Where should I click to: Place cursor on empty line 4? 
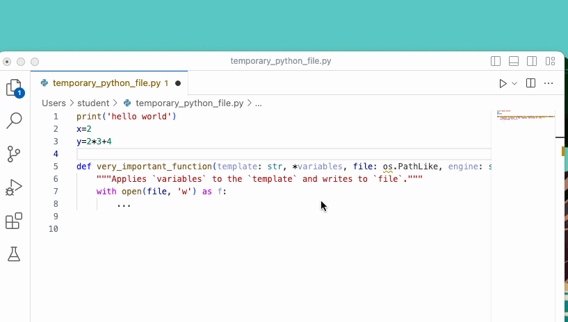[284, 154]
